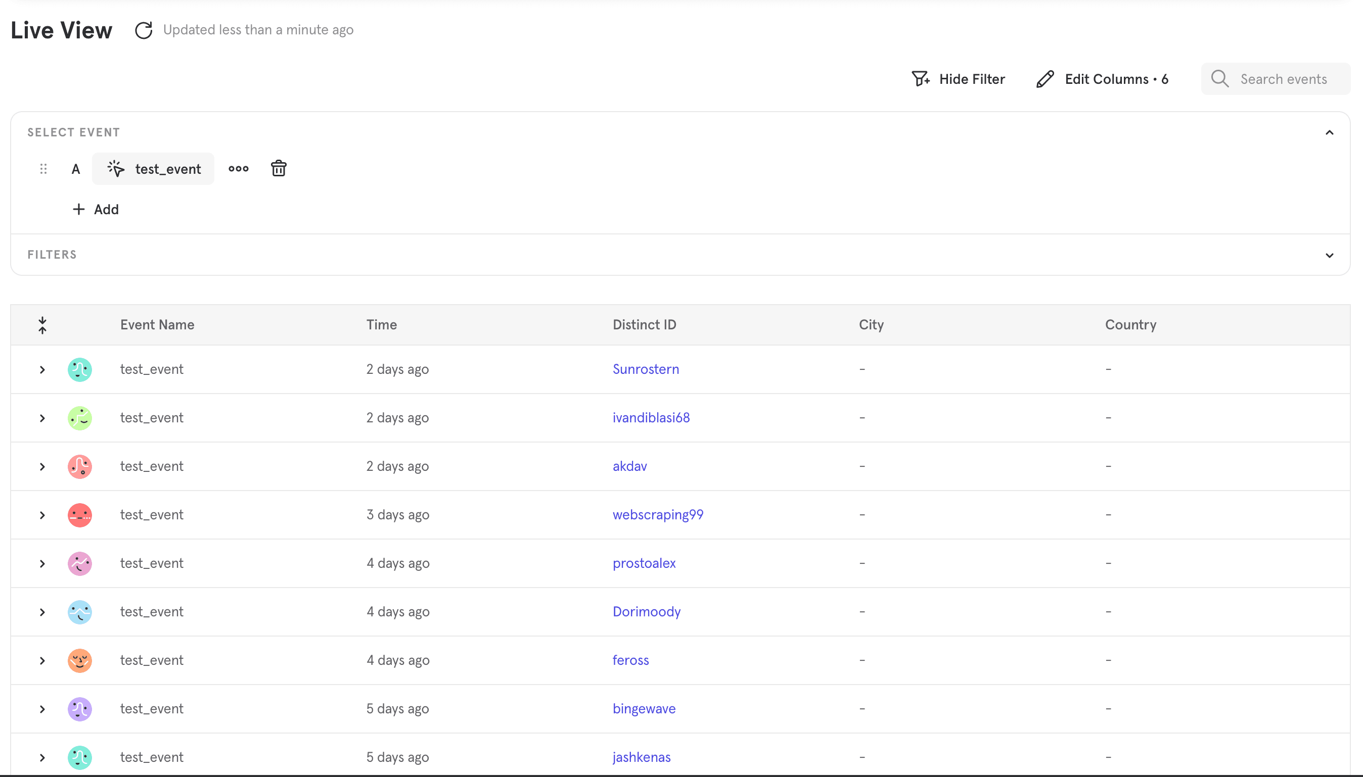
Task: Expand the Filters section
Action: click(1329, 255)
